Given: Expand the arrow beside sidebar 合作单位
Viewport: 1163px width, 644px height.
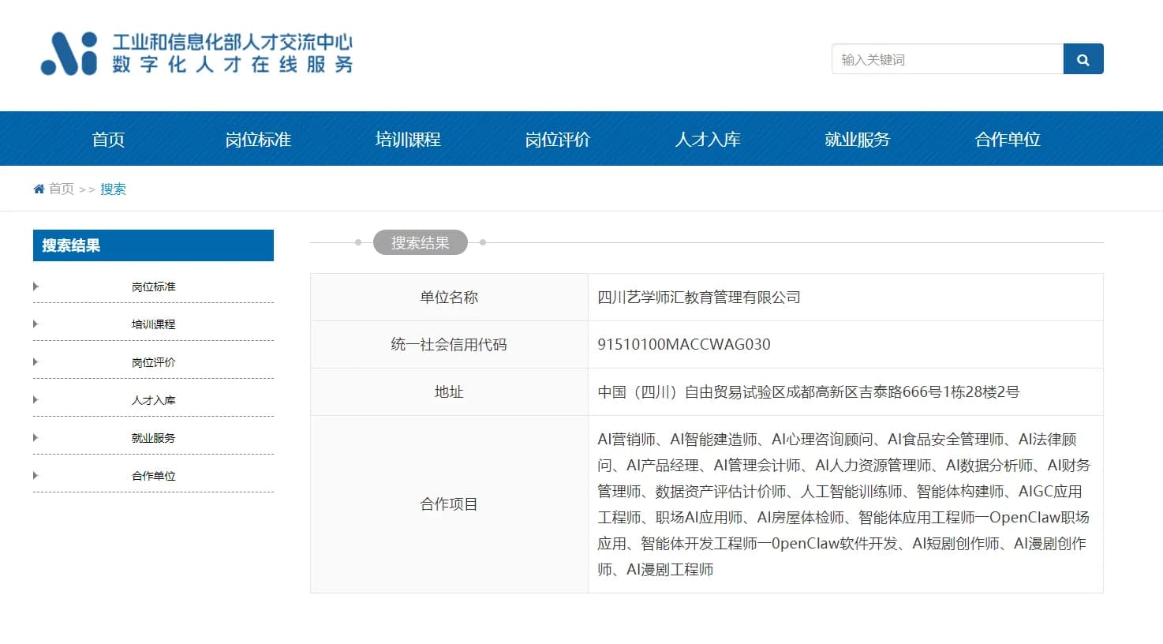Looking at the screenshot, I should click(x=36, y=476).
